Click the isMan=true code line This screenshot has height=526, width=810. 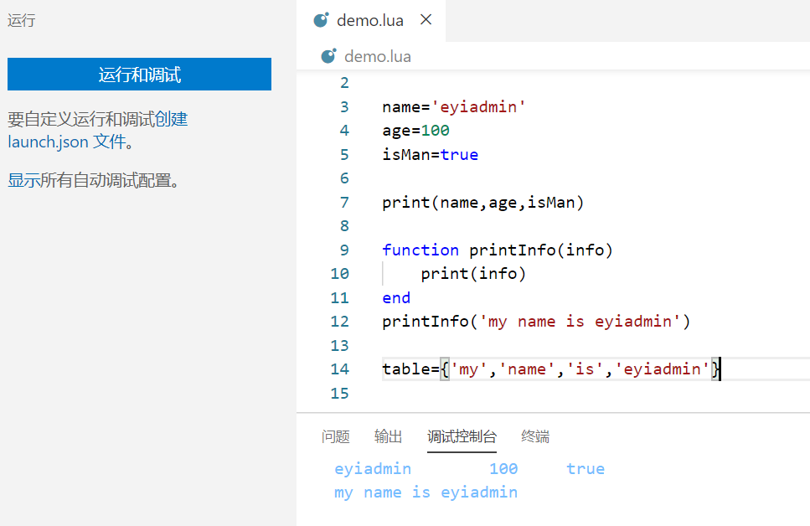[431, 154]
